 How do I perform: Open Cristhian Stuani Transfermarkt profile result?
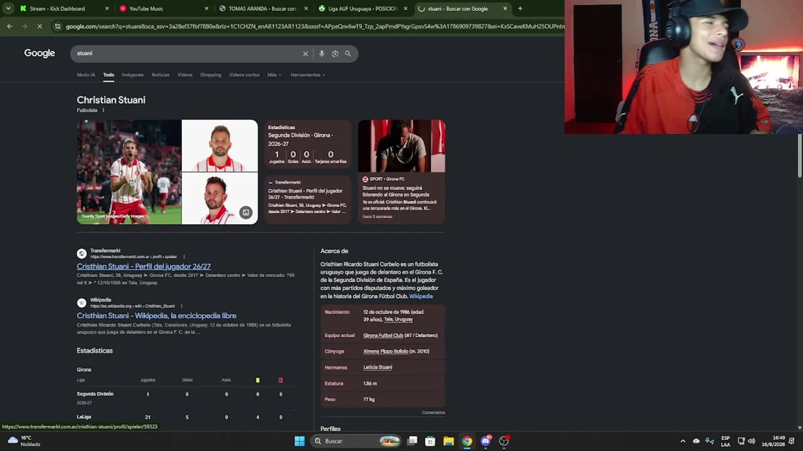point(144,266)
